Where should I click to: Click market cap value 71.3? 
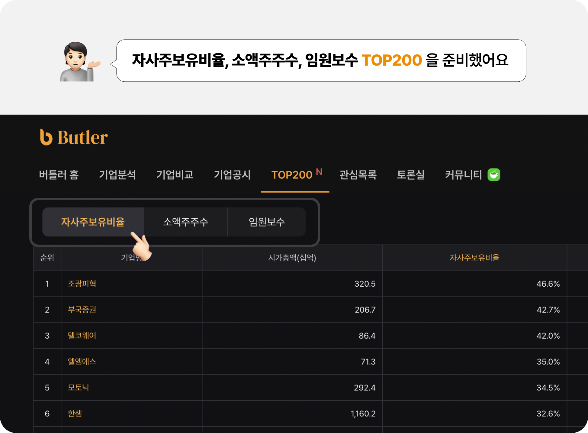pos(368,362)
